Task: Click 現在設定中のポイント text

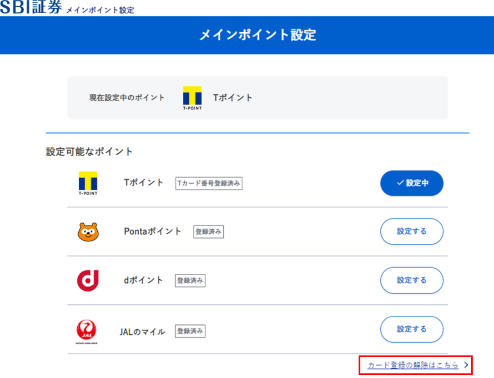Action: pos(127,98)
